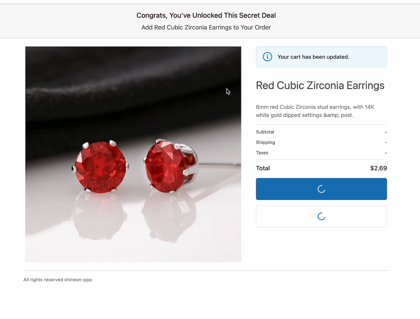The width and height of the screenshot is (420, 319).
Task: Click the left front-facing red earring
Action: point(100,166)
